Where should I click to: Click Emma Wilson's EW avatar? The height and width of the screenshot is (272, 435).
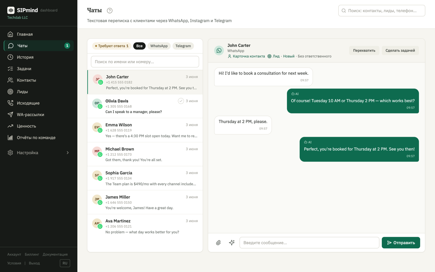97,127
